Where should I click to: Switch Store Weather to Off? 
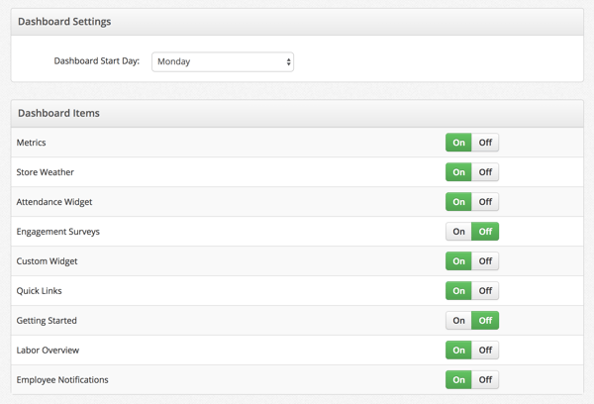pyautogui.click(x=485, y=172)
